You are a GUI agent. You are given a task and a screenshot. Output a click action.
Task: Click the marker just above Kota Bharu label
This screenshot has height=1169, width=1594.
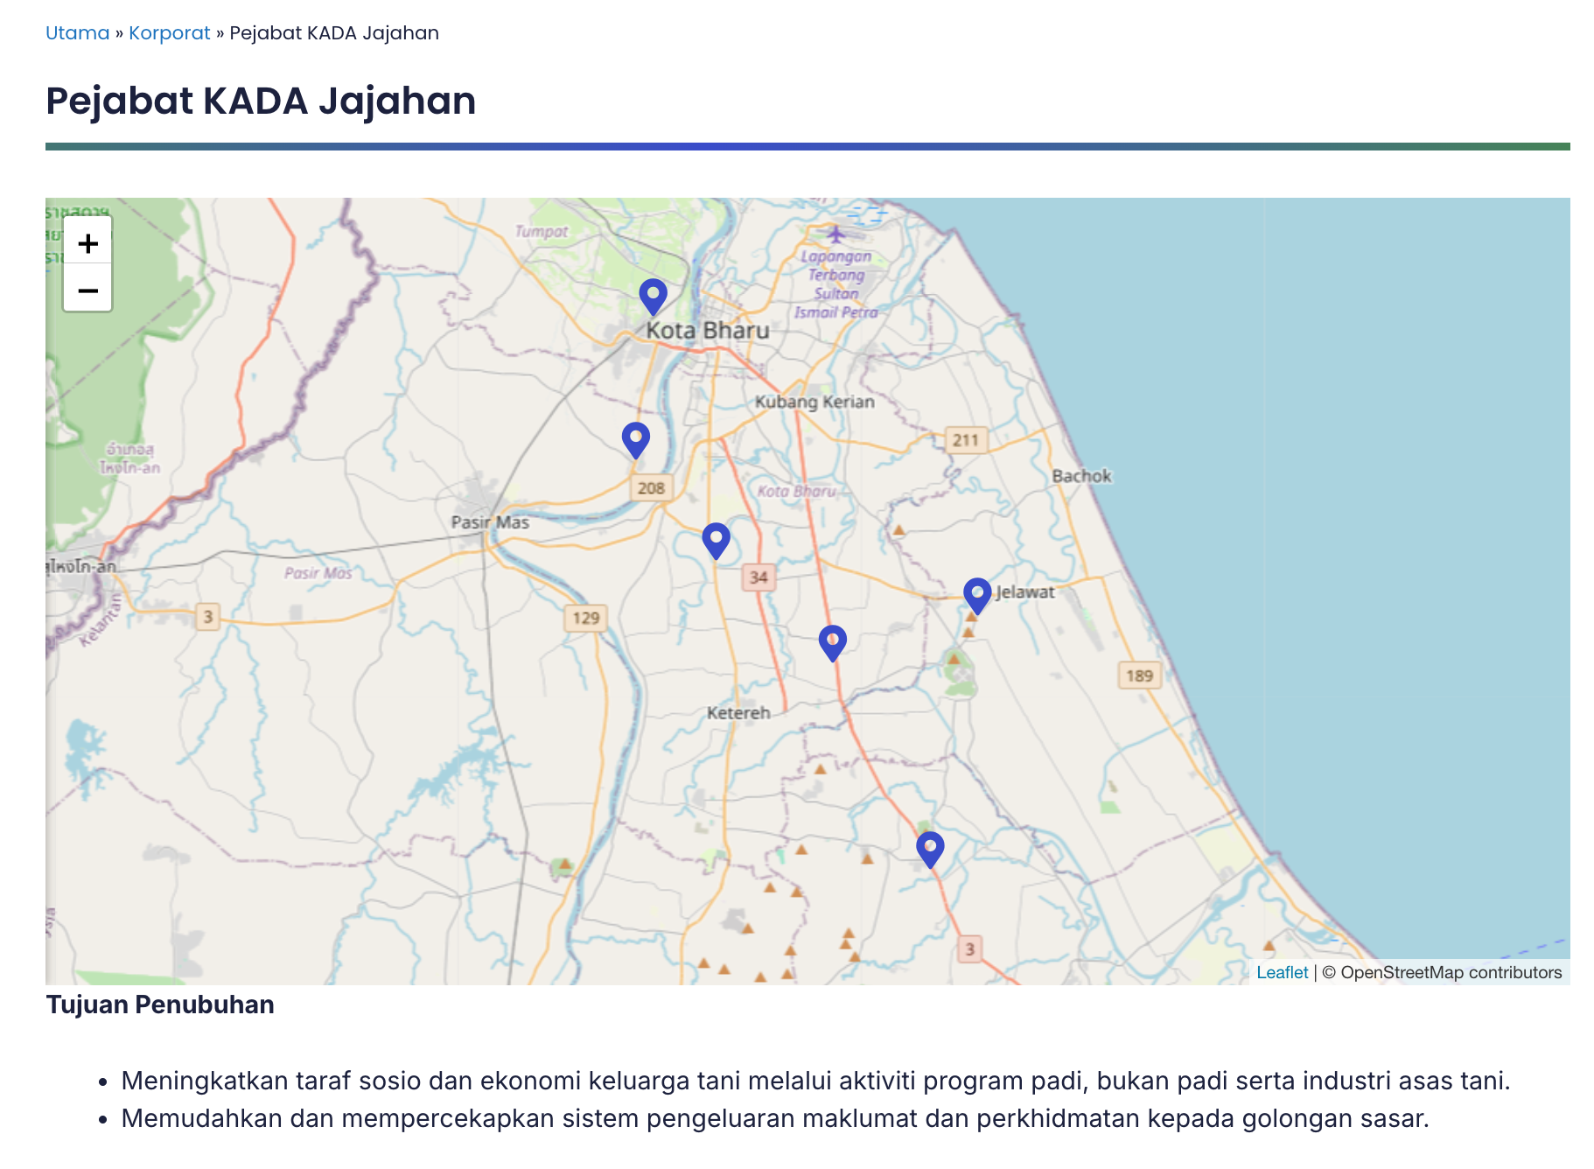pyautogui.click(x=653, y=296)
